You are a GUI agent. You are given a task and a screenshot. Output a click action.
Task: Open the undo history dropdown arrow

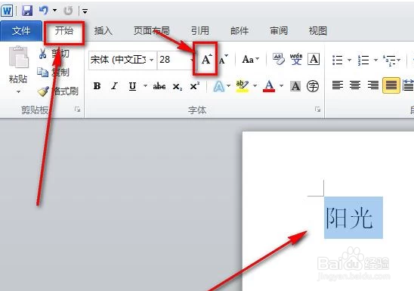(54, 11)
